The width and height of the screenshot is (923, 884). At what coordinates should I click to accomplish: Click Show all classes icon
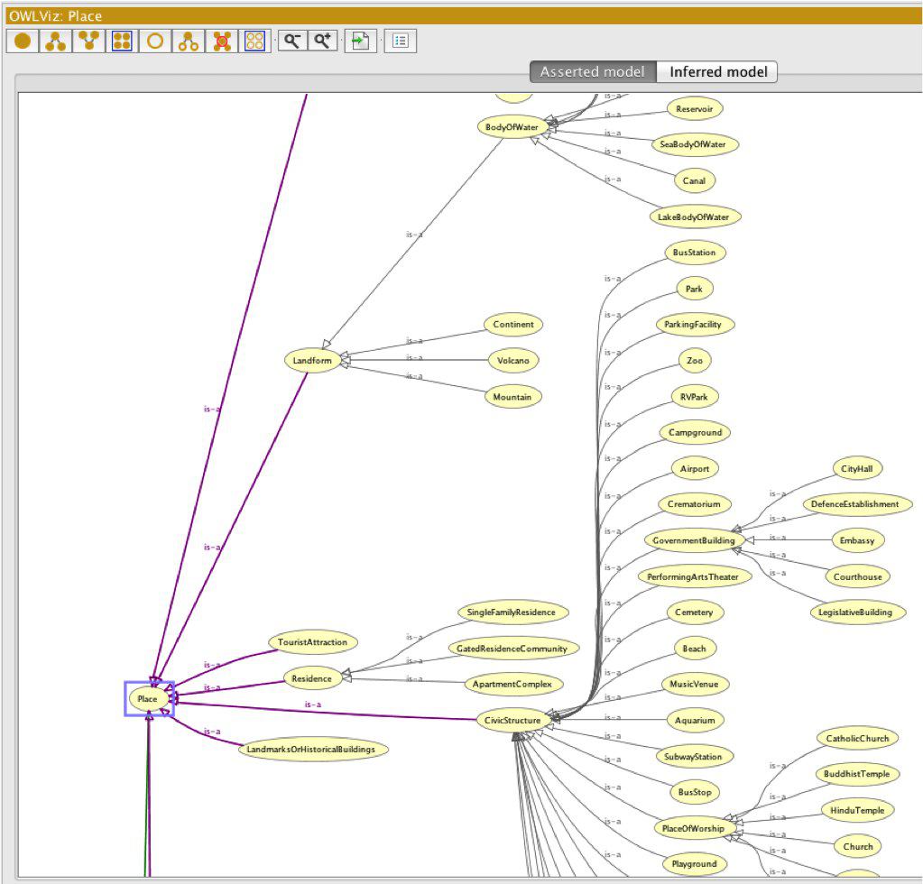[x=122, y=41]
